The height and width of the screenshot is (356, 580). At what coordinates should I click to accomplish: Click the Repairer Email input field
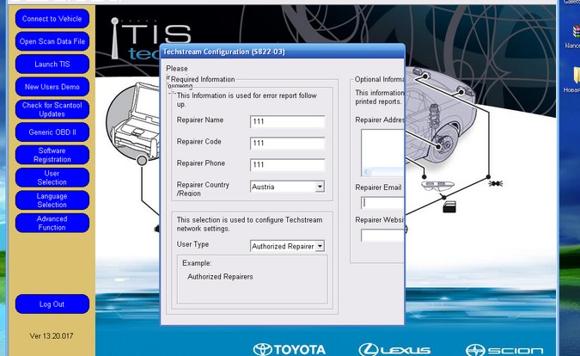tap(382, 202)
